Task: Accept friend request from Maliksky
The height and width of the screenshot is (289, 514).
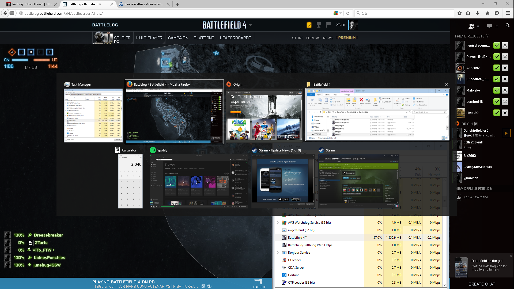Action: pos(497,90)
